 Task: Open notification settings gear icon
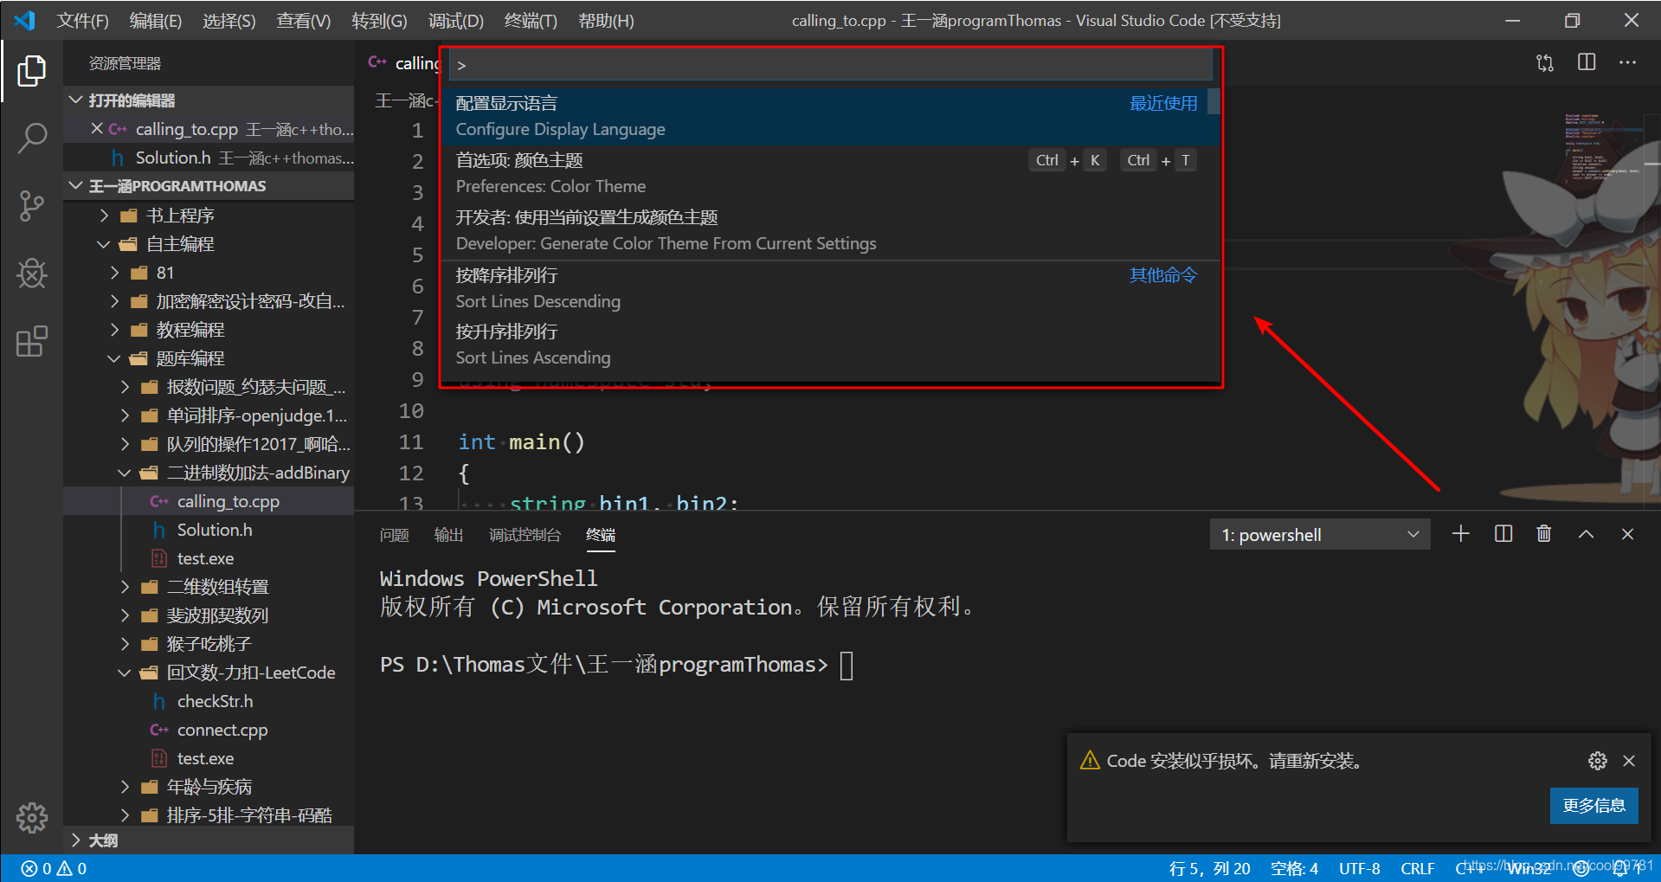pyautogui.click(x=1598, y=761)
